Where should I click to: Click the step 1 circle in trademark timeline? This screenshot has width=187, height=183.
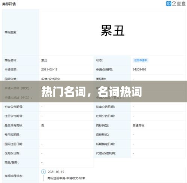[x=43, y=172]
